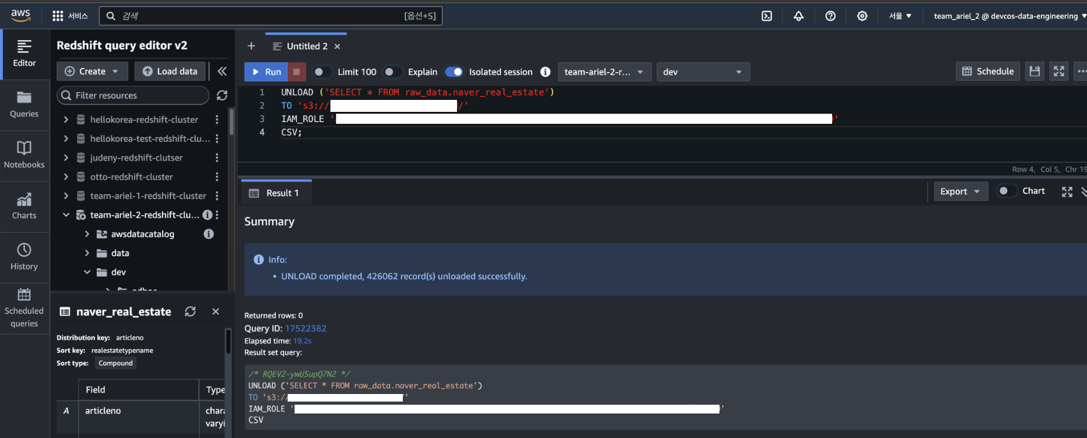Viewport: 1087px width, 438px height.
Task: Open the Queries sidebar view
Action: point(25,105)
